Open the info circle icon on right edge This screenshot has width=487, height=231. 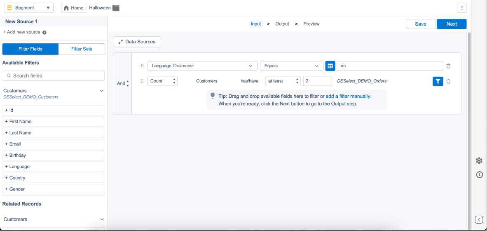click(x=479, y=174)
